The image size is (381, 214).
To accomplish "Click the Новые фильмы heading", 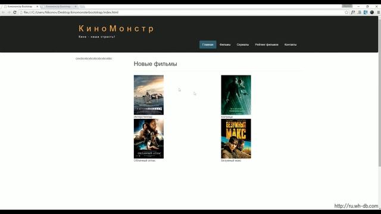I will tap(155, 64).
